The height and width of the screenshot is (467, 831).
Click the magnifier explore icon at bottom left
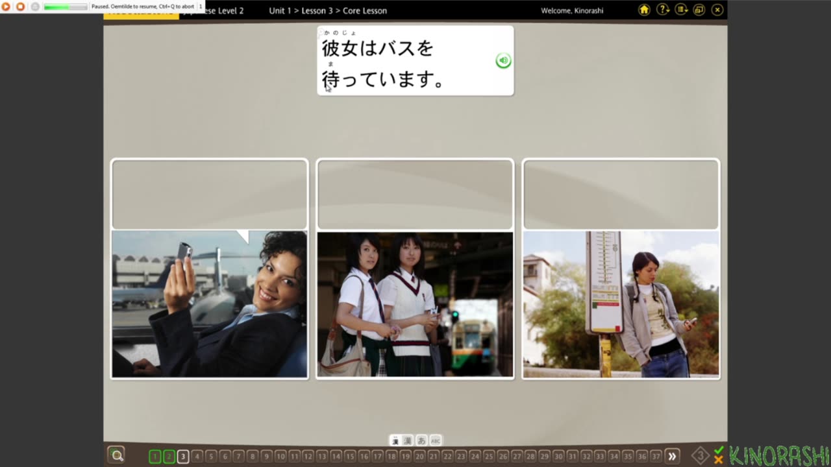[x=117, y=455]
